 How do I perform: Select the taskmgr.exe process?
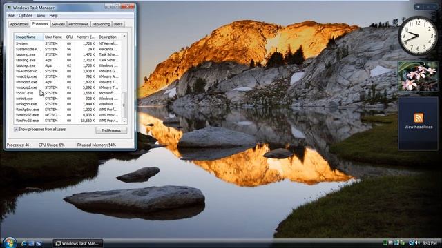[68, 65]
